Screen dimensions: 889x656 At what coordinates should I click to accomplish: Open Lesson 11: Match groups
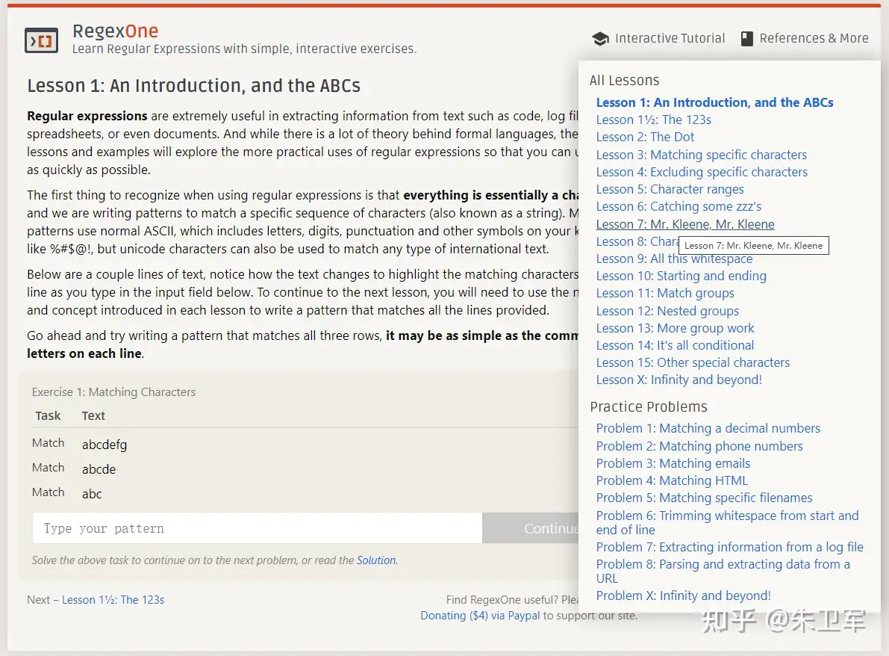(665, 294)
